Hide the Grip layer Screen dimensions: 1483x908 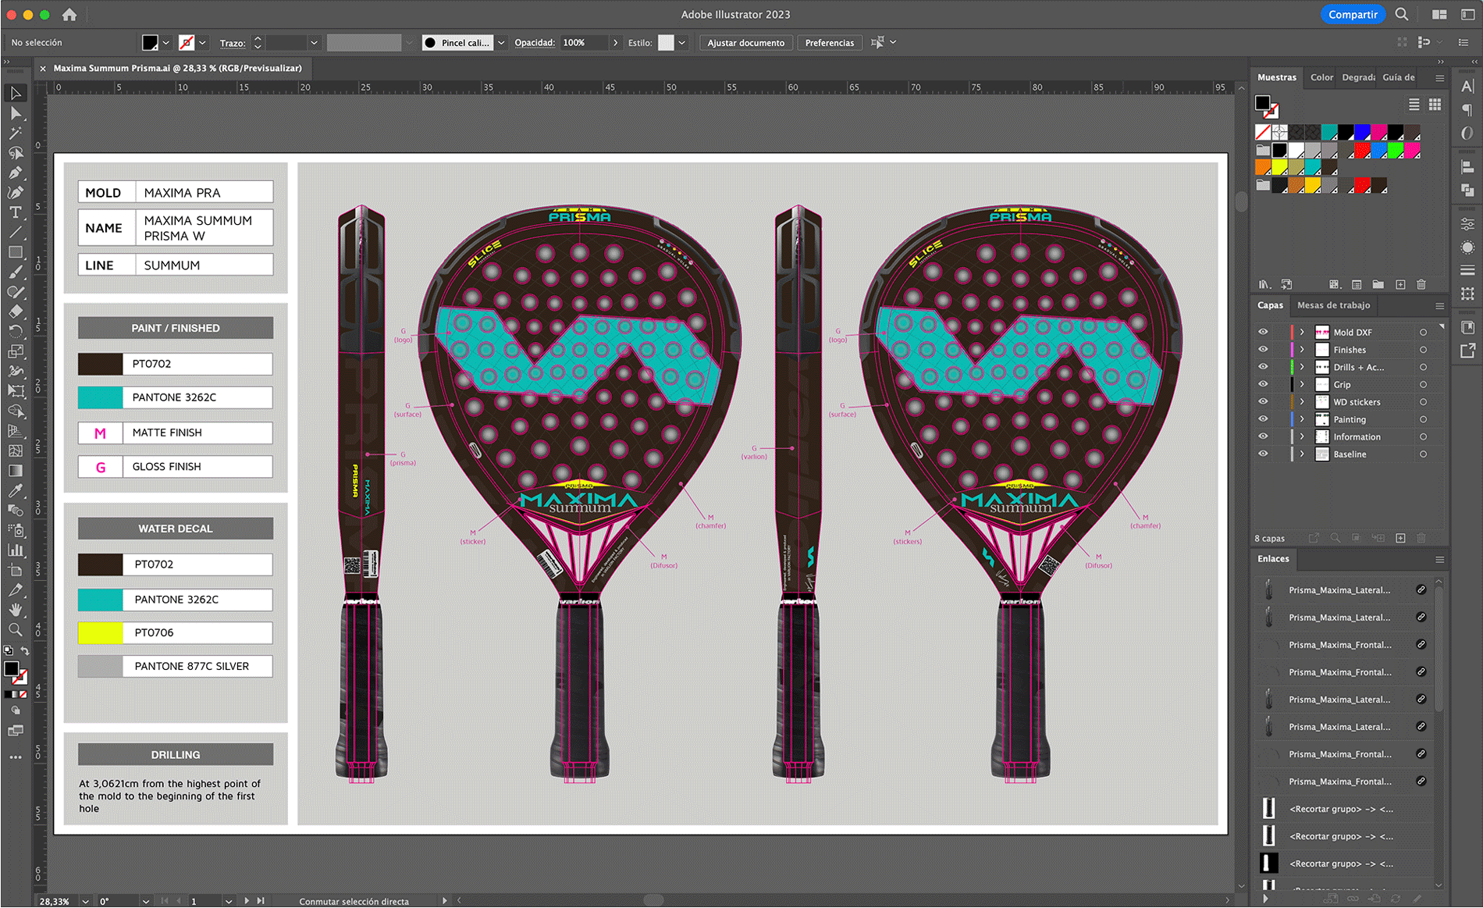(1263, 384)
